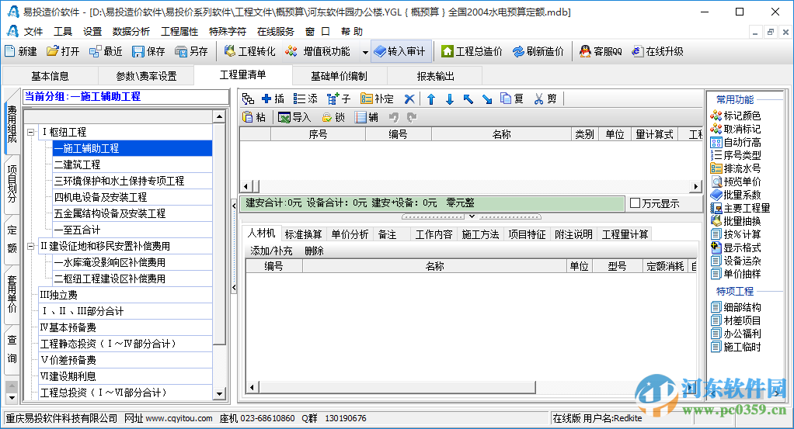Open 单价分析 tab
This screenshot has height=429, width=794.
coord(350,234)
